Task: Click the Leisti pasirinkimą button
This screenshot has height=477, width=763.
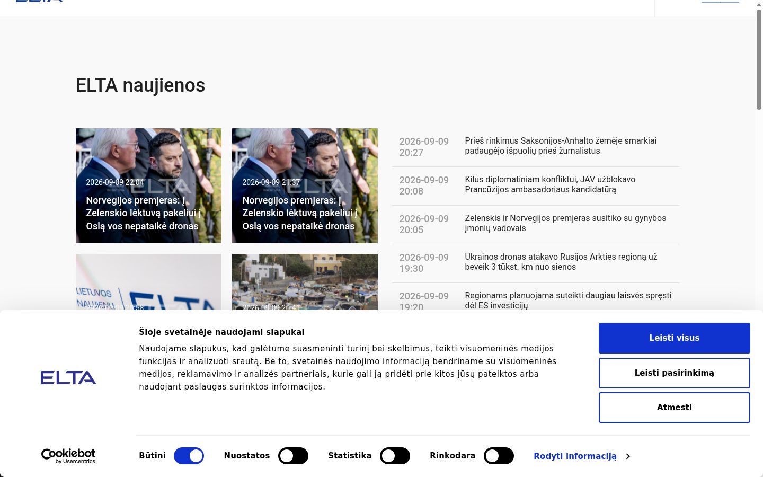Action: click(x=675, y=373)
